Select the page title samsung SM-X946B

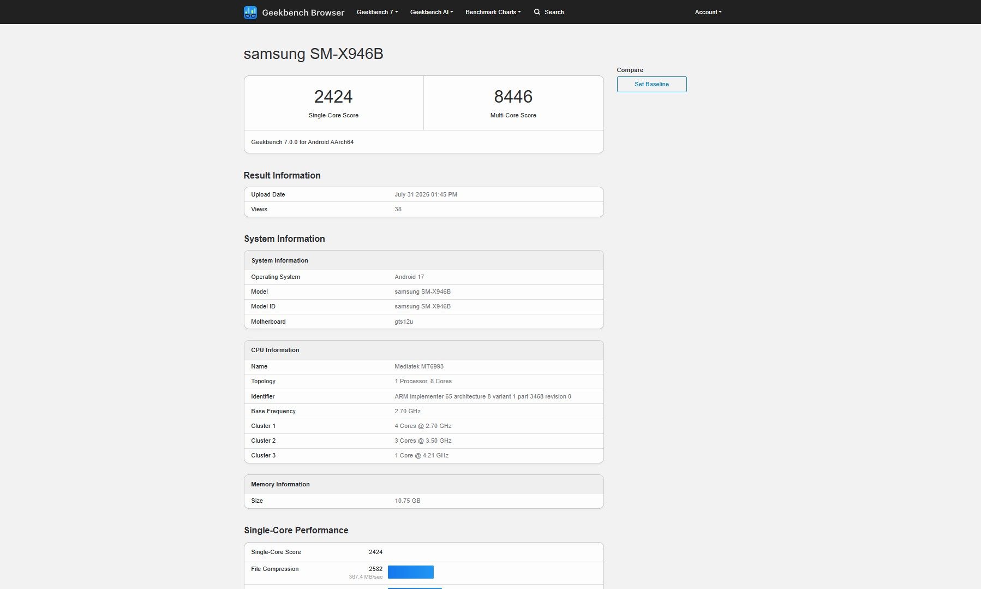tap(313, 53)
